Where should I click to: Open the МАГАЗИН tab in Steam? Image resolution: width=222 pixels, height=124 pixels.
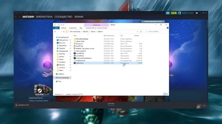(28, 17)
